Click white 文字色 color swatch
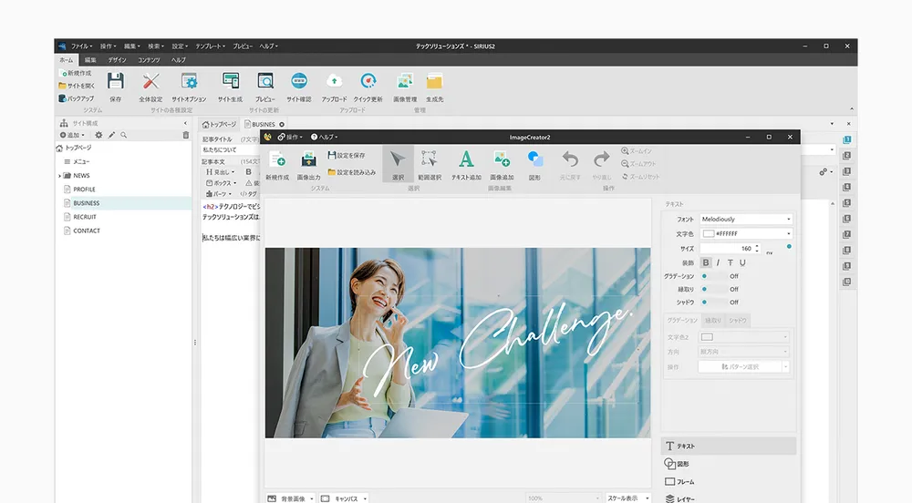 click(709, 233)
